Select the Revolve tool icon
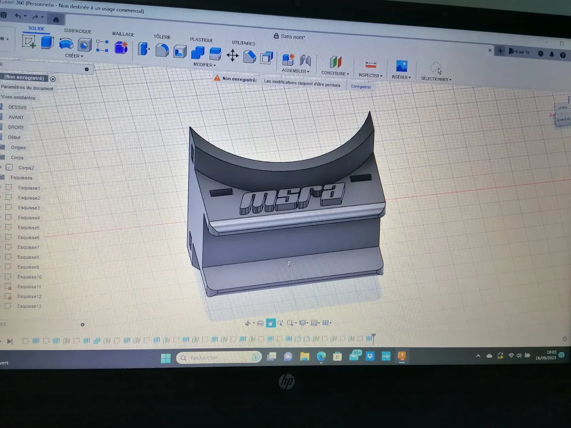Viewport: 571px width, 428px height. [66, 44]
